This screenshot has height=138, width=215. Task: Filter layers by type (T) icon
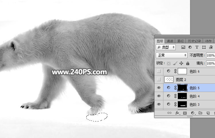click(197, 47)
